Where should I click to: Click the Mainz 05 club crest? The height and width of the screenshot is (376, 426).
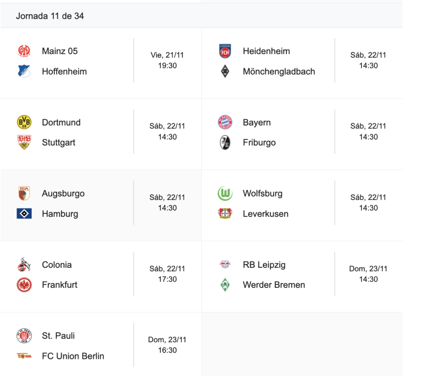pyautogui.click(x=24, y=51)
